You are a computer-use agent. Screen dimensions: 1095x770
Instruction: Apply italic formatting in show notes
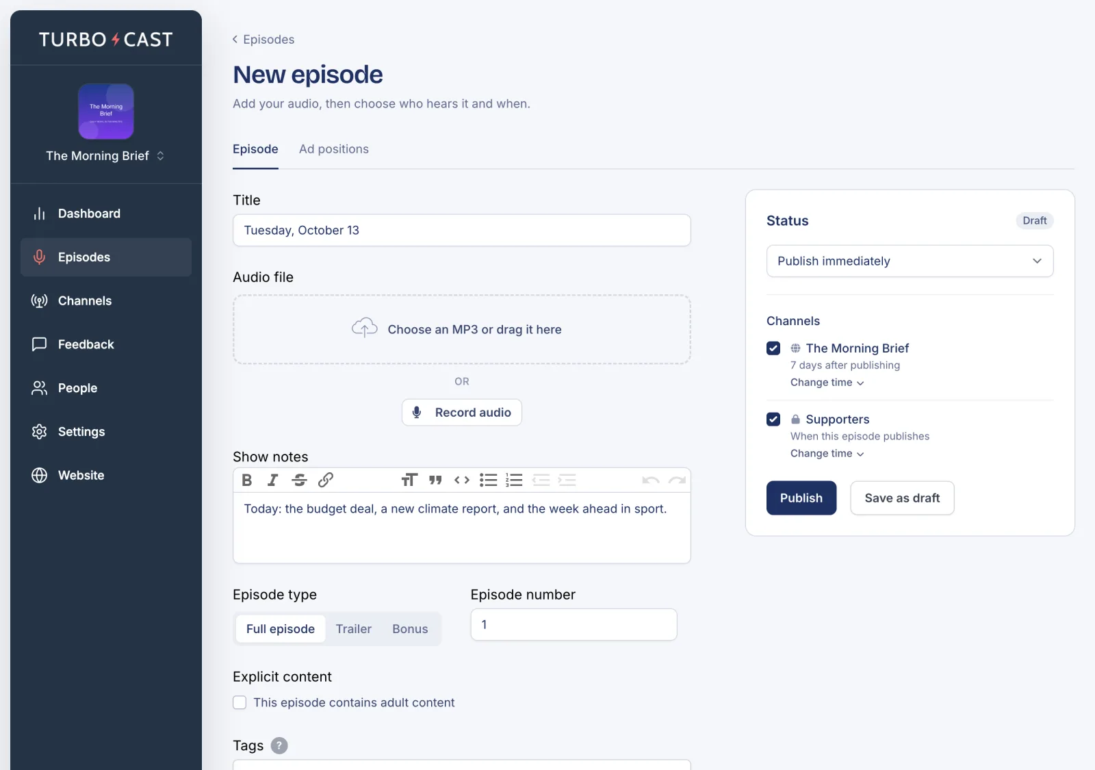tap(272, 480)
